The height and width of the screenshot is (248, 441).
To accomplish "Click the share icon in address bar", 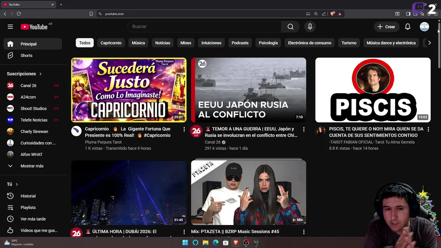I will [324, 14].
